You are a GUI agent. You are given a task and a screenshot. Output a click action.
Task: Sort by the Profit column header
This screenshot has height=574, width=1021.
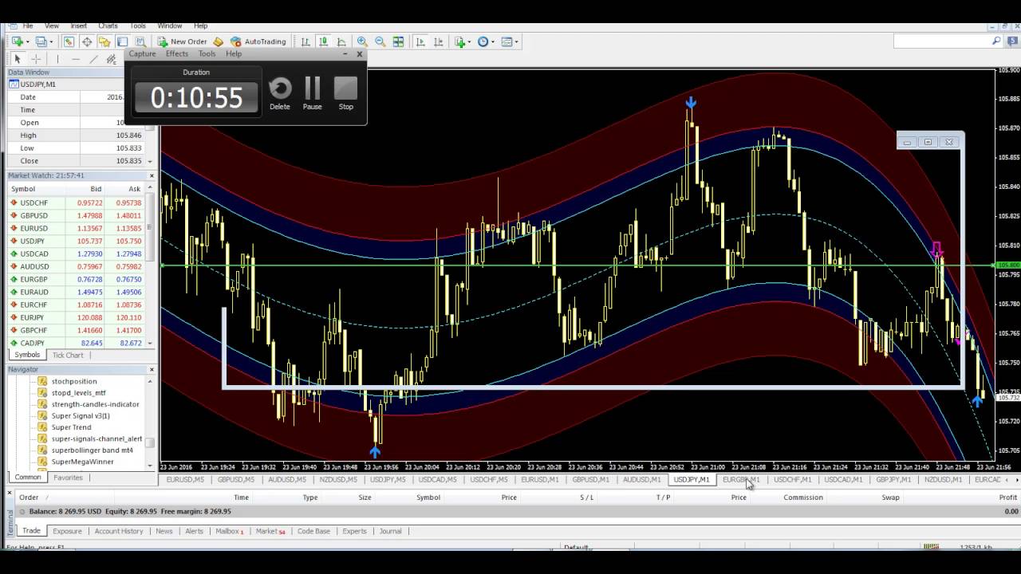point(1008,497)
